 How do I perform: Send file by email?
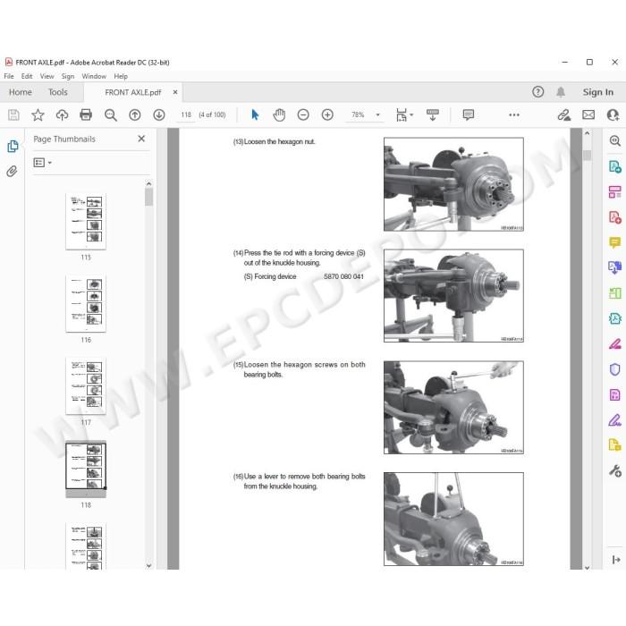click(x=588, y=115)
